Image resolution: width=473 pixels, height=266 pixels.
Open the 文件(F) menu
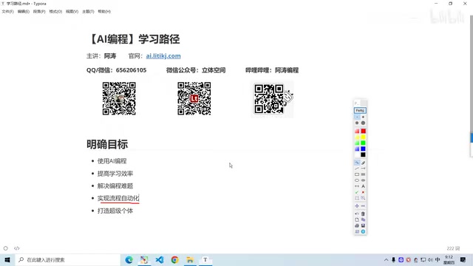click(7, 12)
